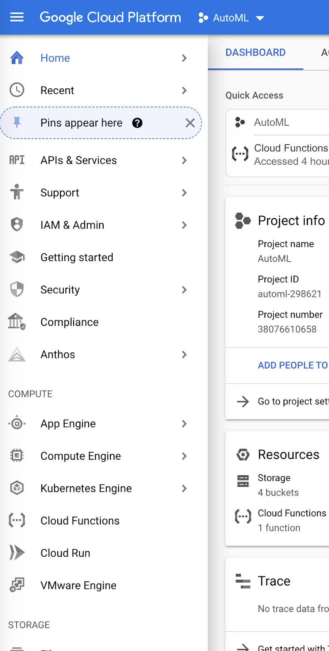
Task: Click the IAM & Admin shield icon
Action: 17,225
